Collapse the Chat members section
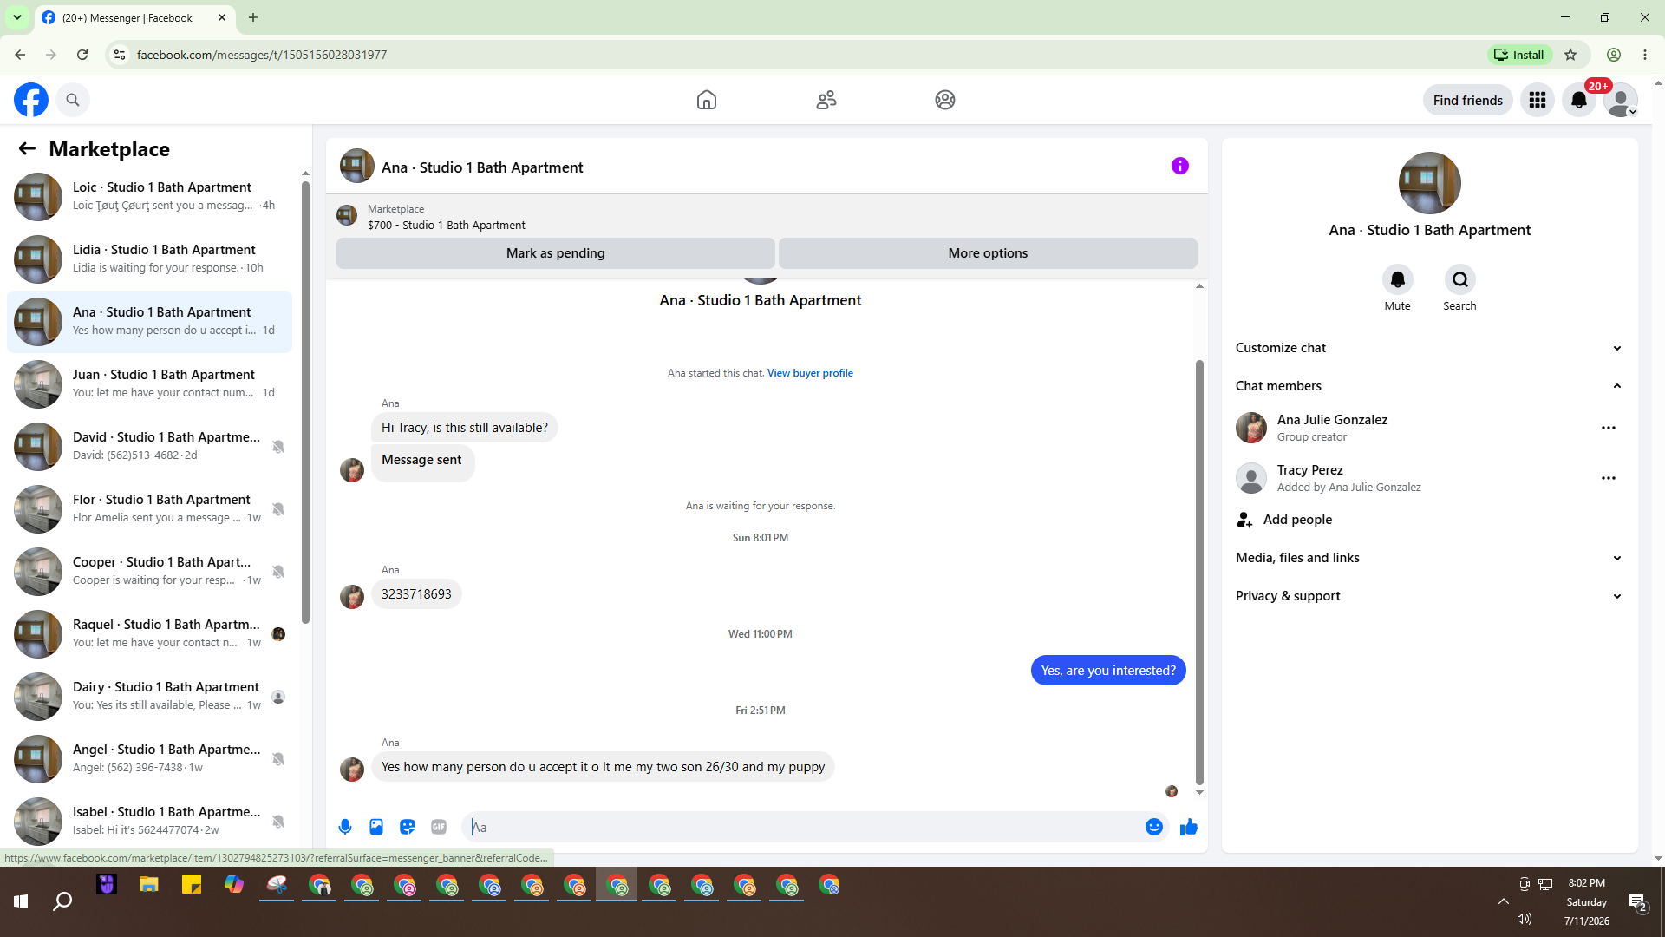 (1429, 386)
